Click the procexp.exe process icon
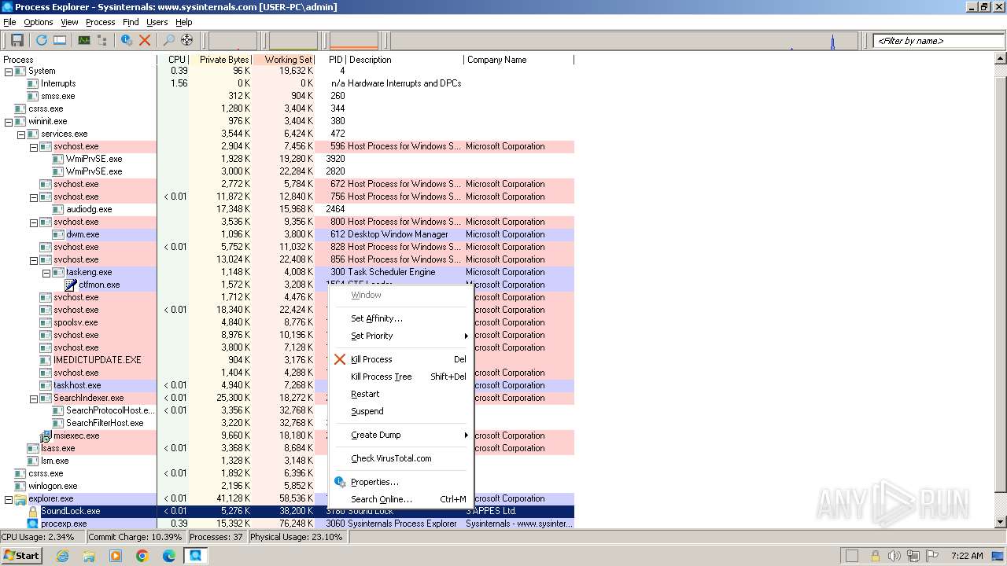Image resolution: width=1007 pixels, height=566 pixels. pos(33,524)
